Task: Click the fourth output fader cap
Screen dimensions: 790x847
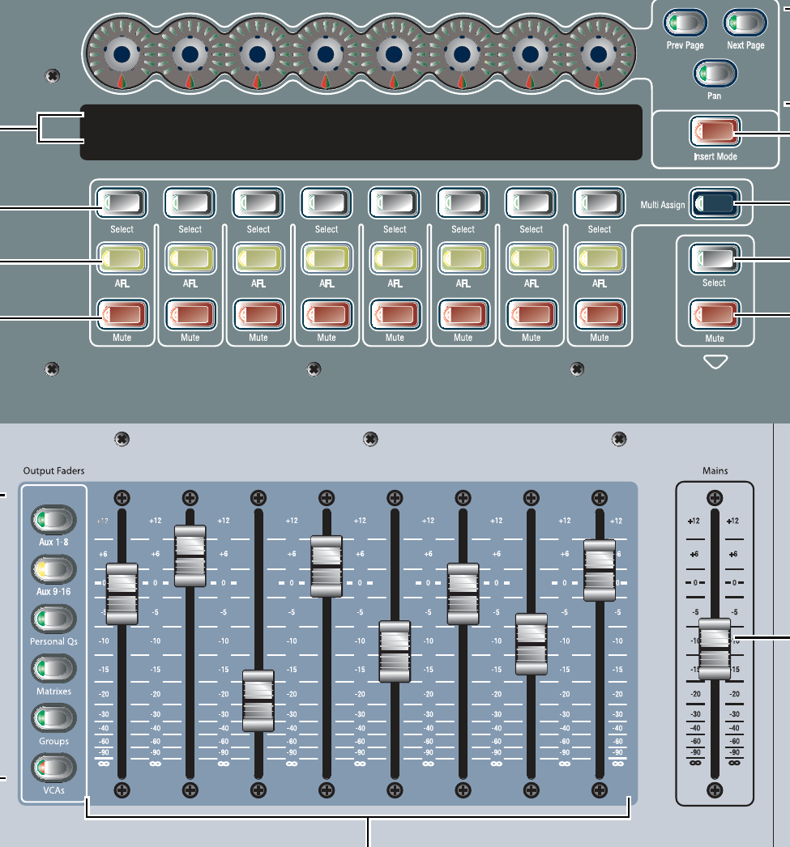Action: point(327,566)
